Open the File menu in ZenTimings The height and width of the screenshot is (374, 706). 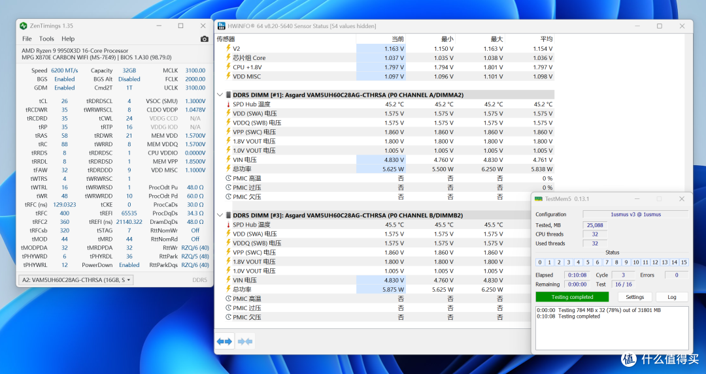[x=27, y=39]
